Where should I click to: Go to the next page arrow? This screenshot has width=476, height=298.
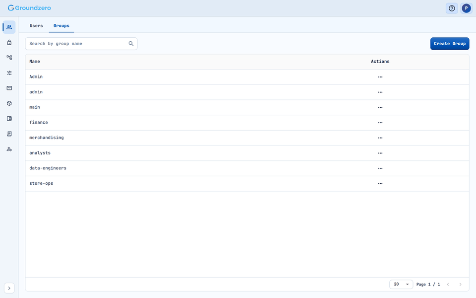click(x=460, y=284)
